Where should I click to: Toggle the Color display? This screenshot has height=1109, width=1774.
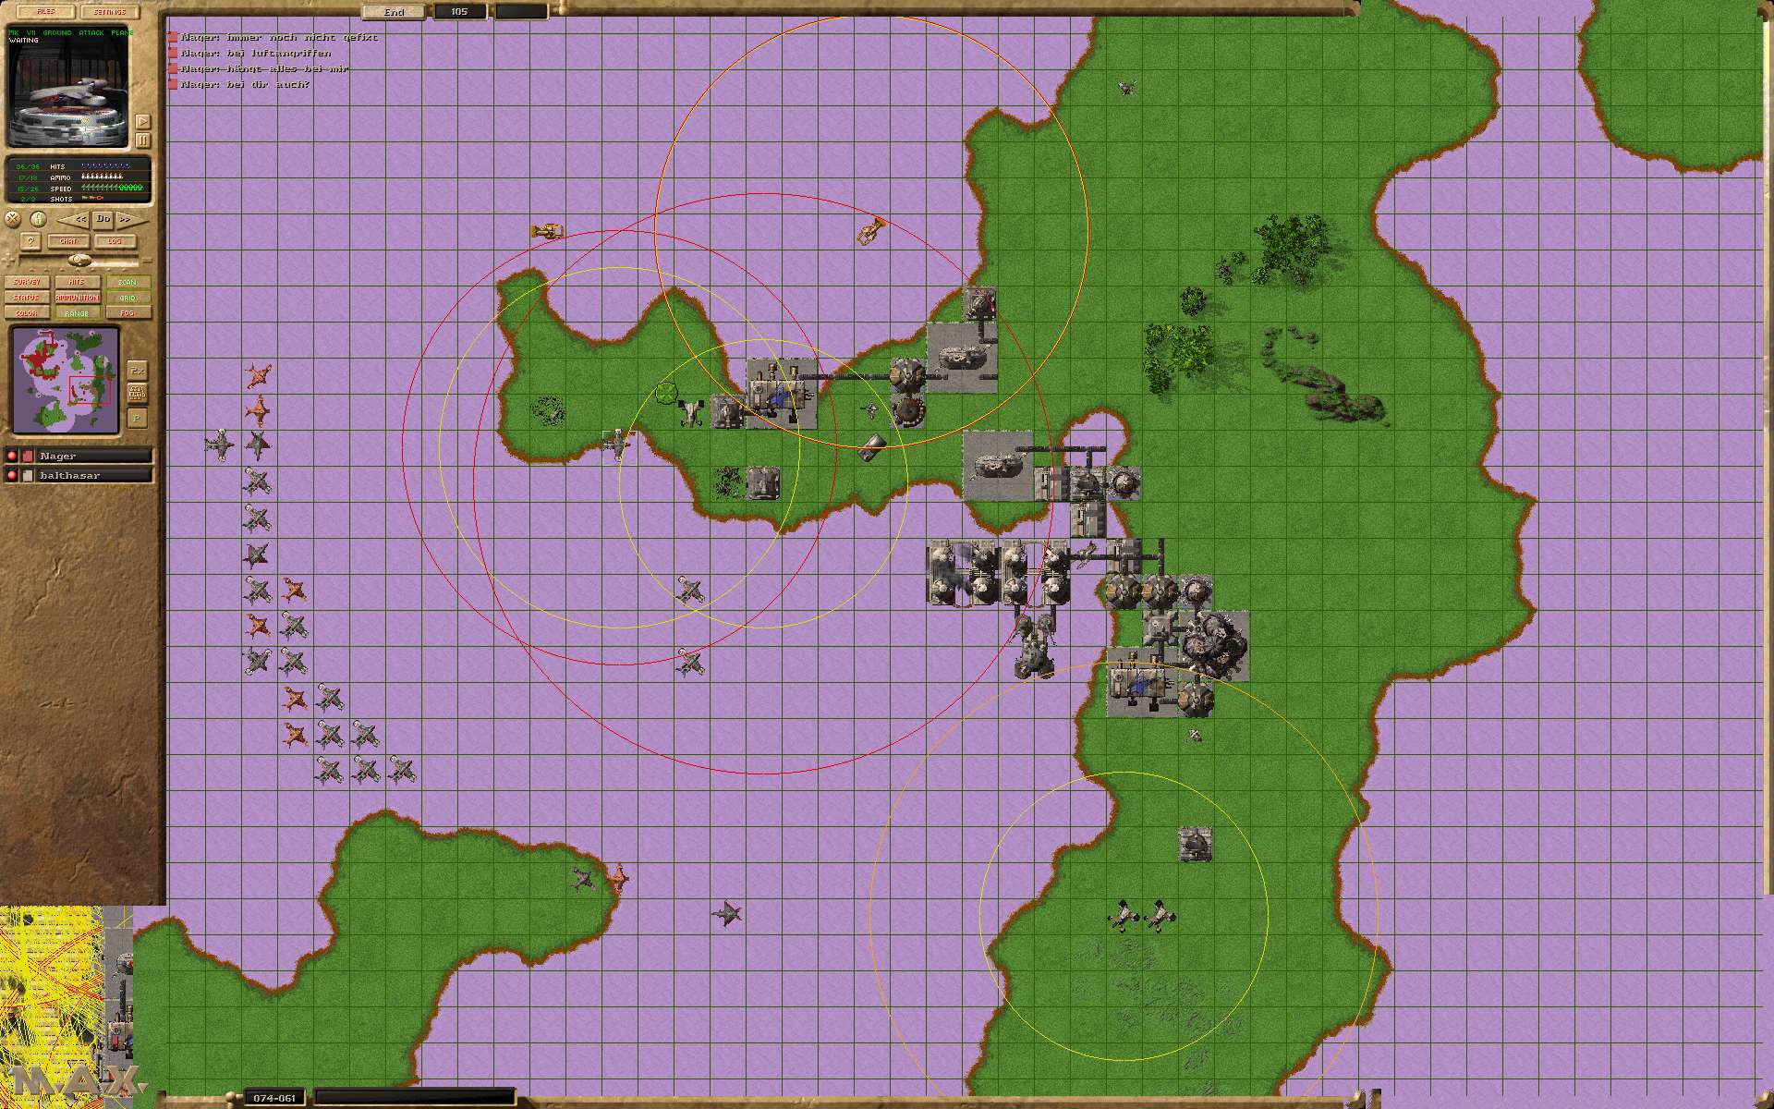(26, 313)
